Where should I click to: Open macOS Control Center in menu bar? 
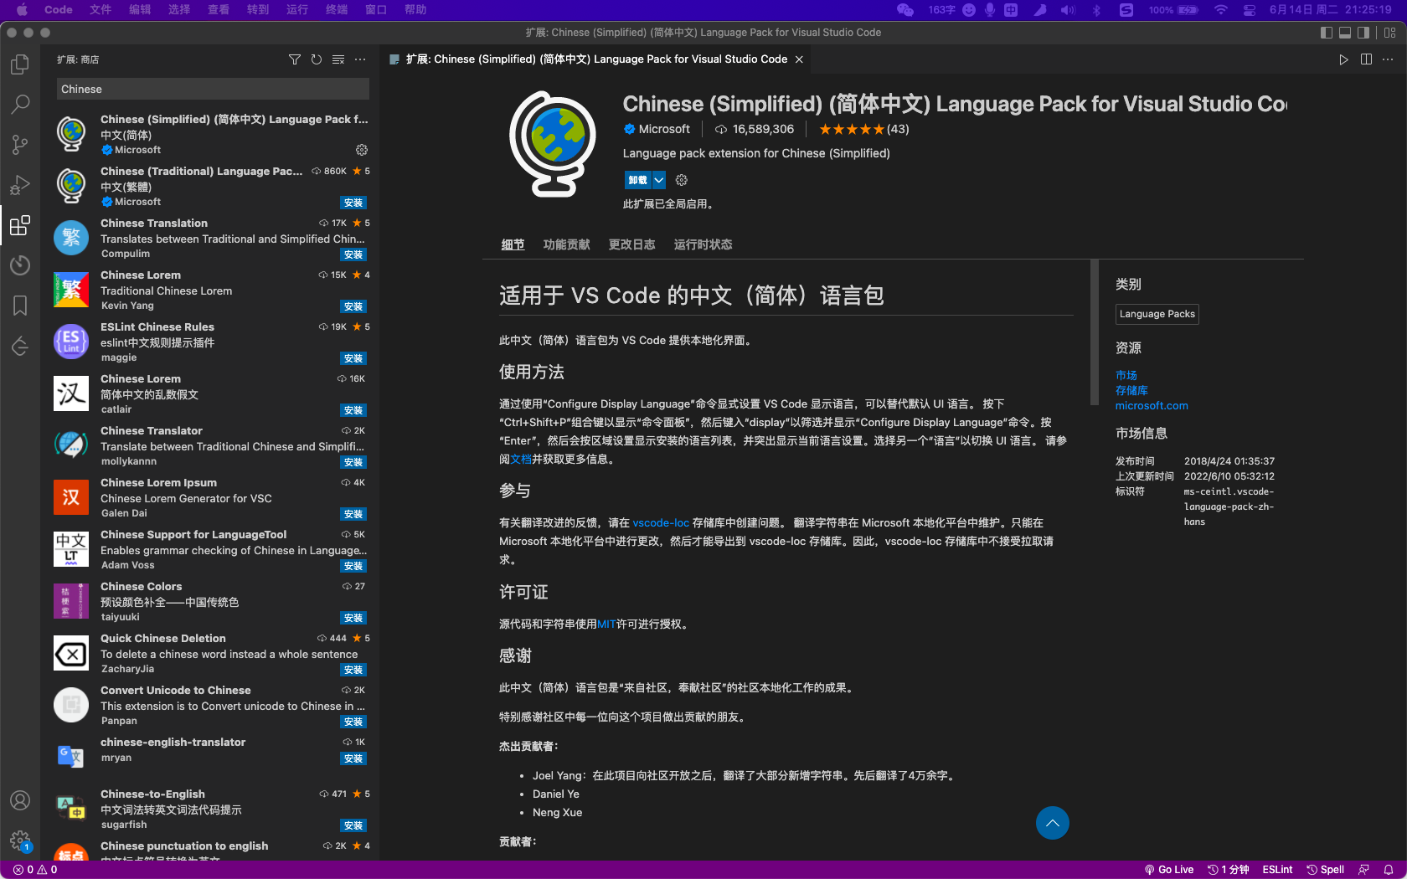[x=1249, y=10]
